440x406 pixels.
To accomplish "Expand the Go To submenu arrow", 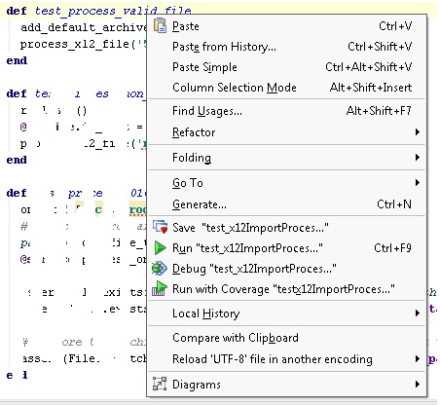I will click(418, 183).
